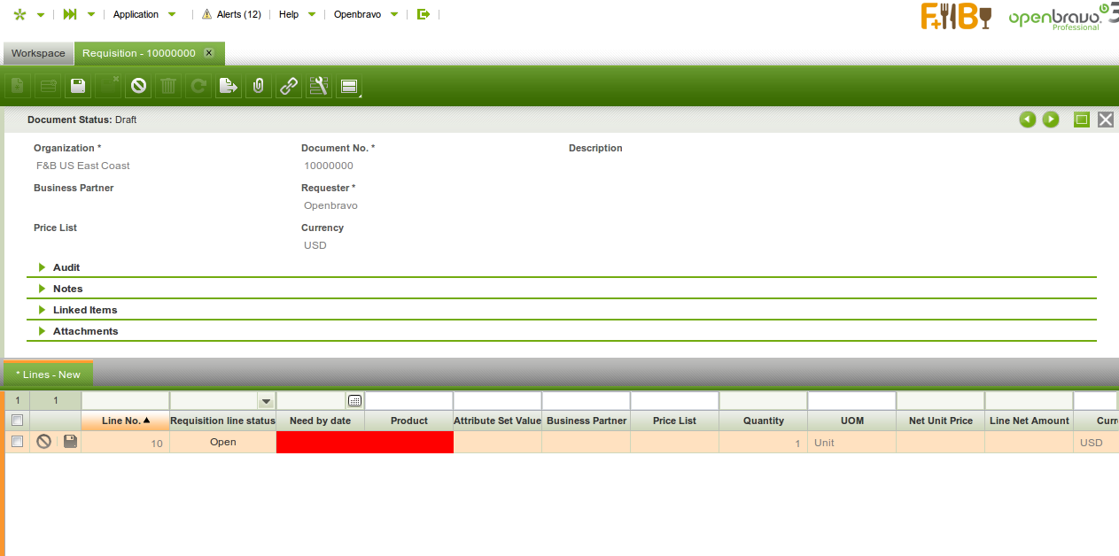Viewport: 1119px width, 556px height.
Task: Click the chain link toolbar icon
Action: point(289,86)
